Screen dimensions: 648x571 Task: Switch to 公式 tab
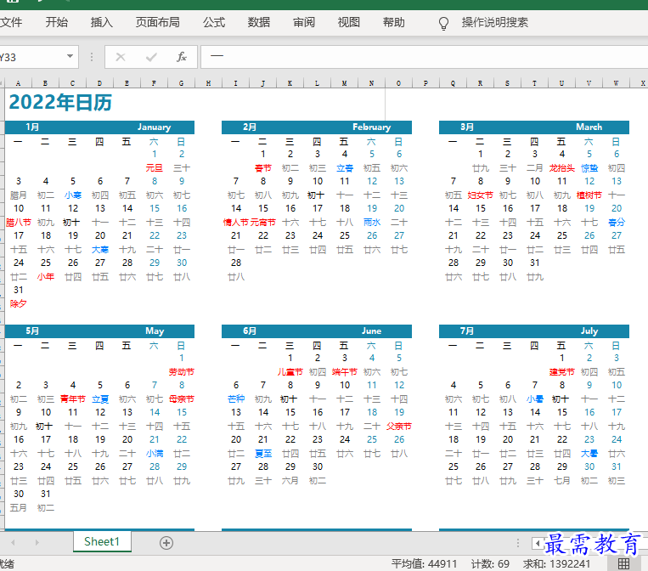[x=214, y=22]
